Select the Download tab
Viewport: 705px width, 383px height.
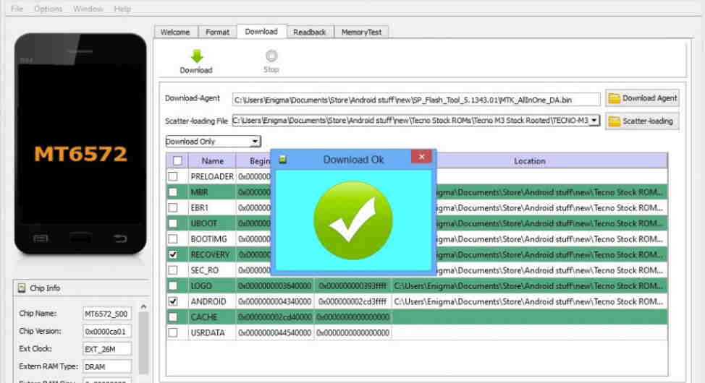point(261,31)
